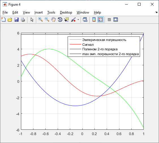Expand the Brush tool color dropdown arrow
The height and width of the screenshot is (143, 159).
pyautogui.click(x=78, y=19)
